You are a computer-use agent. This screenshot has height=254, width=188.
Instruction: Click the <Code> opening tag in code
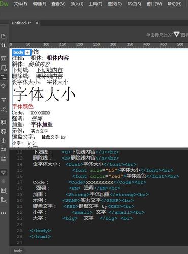click(x=77, y=182)
